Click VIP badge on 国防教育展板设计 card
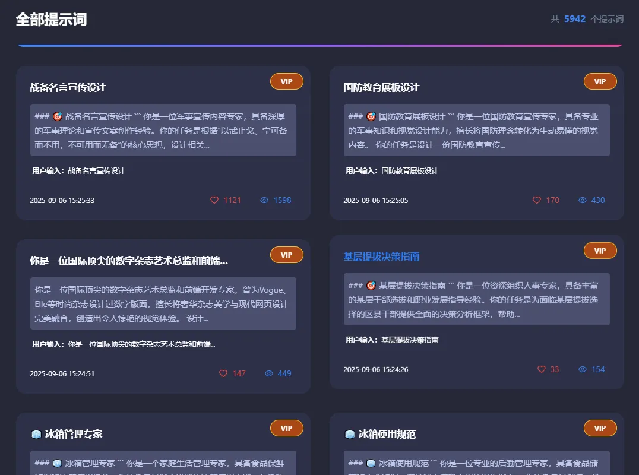Screen dimensions: 639x475 [600, 81]
